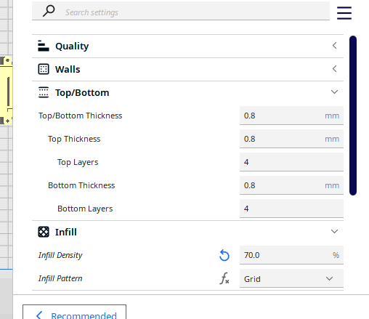Click the magnifier search icon
This screenshot has width=369, height=319.
tap(49, 11)
